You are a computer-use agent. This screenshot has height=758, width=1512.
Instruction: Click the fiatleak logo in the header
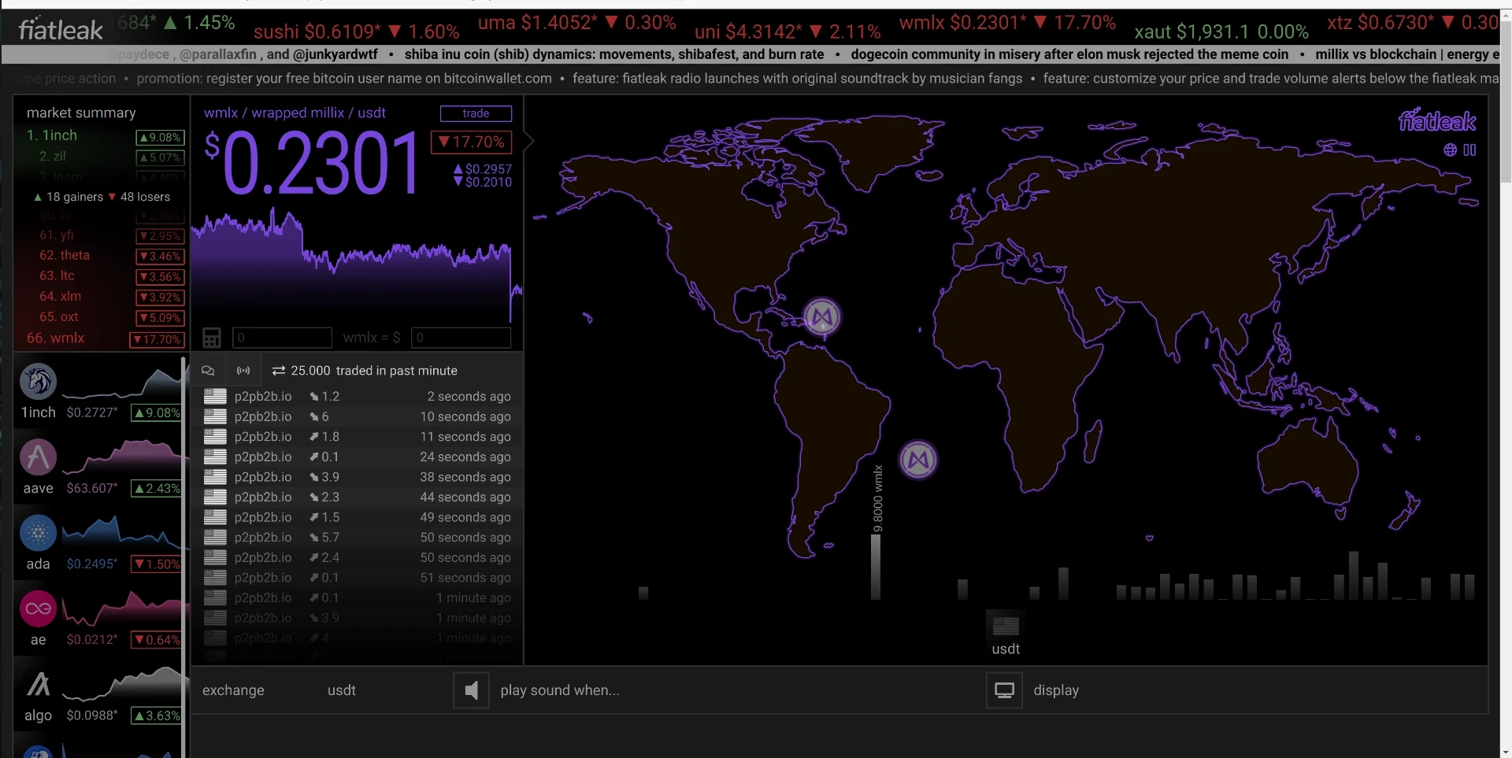tap(61, 30)
